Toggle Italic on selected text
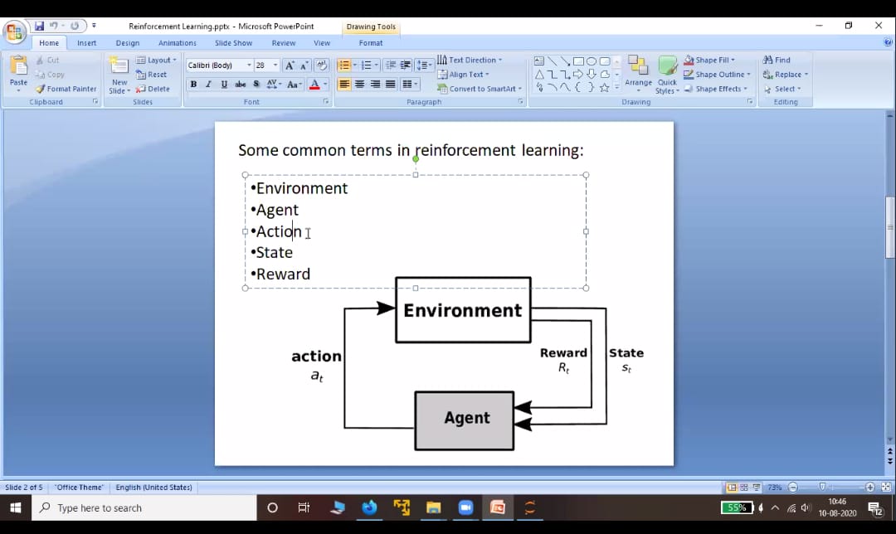 pyautogui.click(x=208, y=85)
